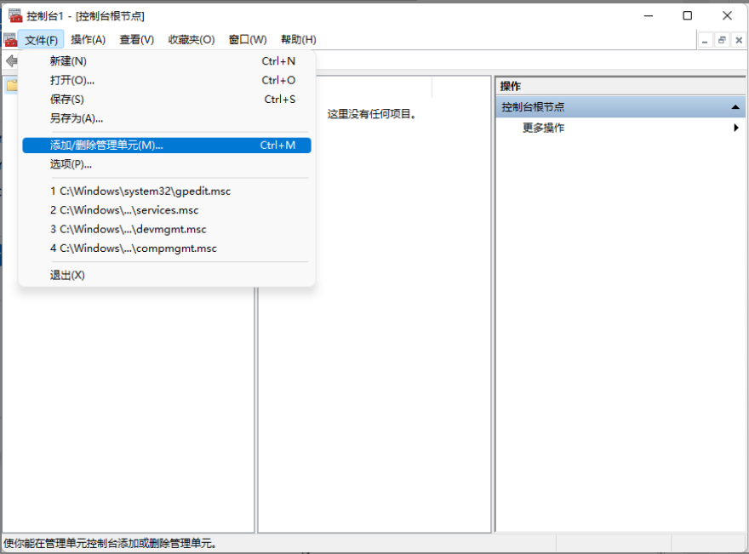The height and width of the screenshot is (554, 749).
Task: Choose 保存(S) from the file menu
Action: click(x=167, y=100)
